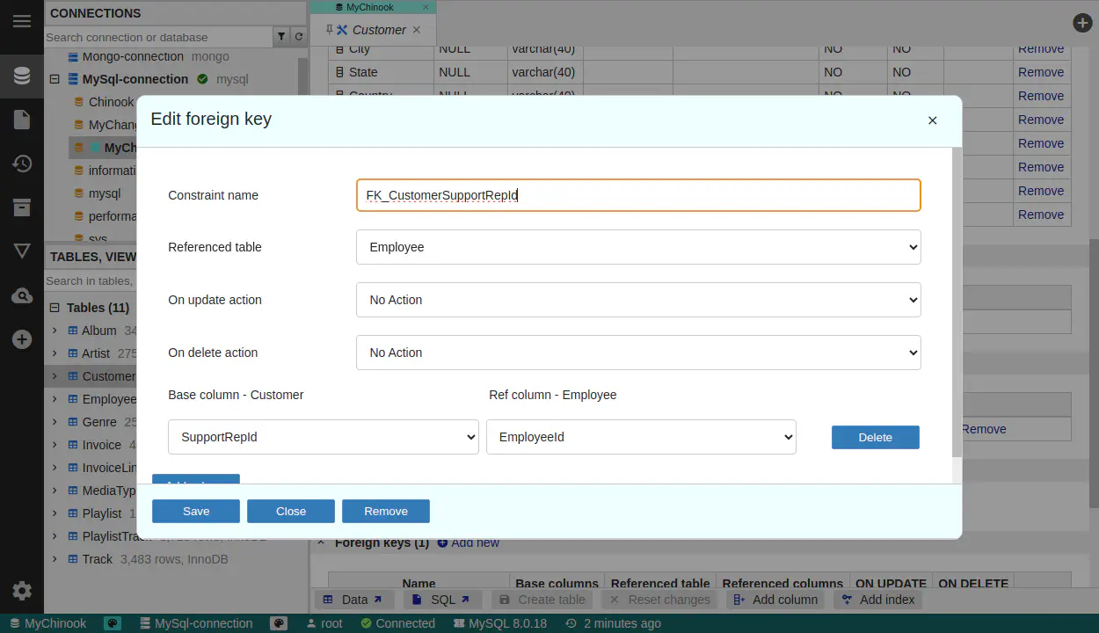Open the files icon in left sidebar

pyautogui.click(x=22, y=120)
